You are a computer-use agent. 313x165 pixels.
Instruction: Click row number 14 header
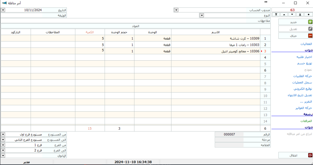tap(265, 121)
